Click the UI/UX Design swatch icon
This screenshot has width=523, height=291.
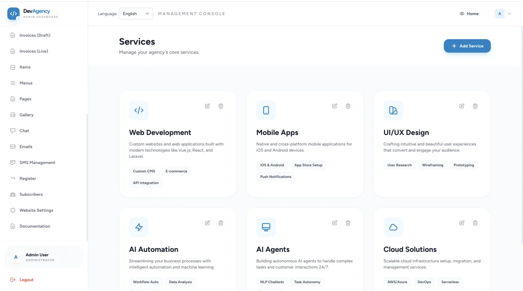pyautogui.click(x=393, y=110)
